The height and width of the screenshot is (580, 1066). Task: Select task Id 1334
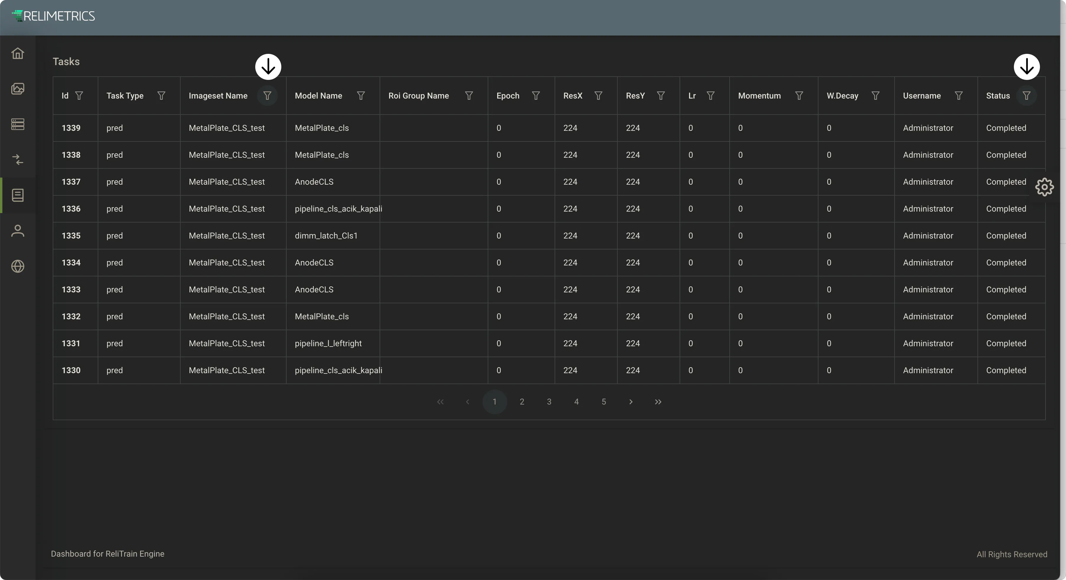71,262
